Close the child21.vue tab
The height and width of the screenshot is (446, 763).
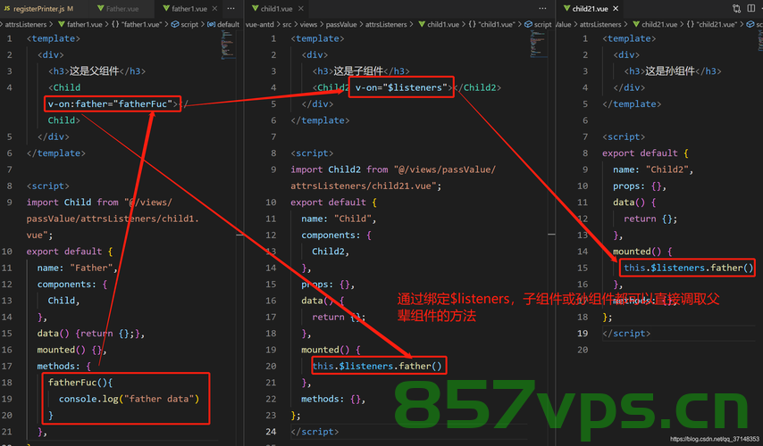pyautogui.click(x=616, y=9)
